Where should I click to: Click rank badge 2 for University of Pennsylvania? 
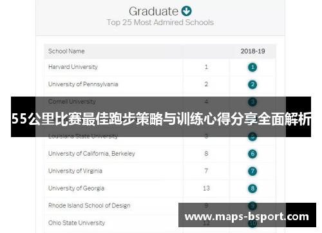252,84
